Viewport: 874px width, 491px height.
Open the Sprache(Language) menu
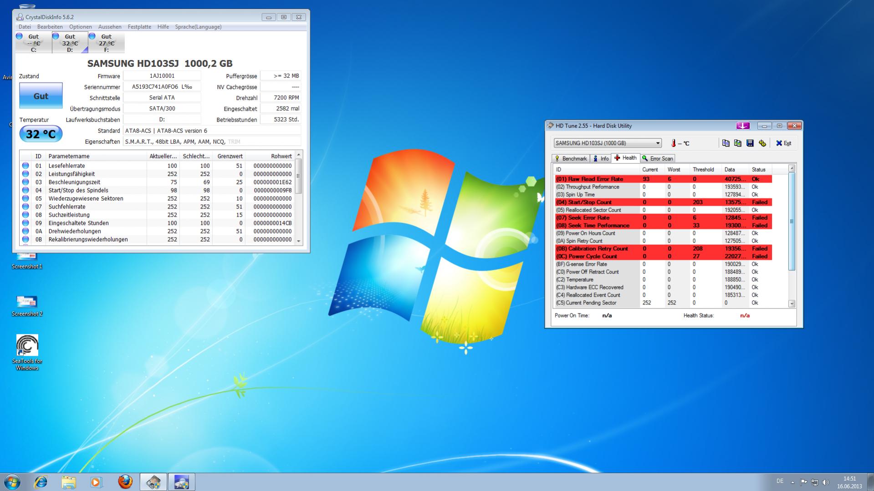(198, 27)
